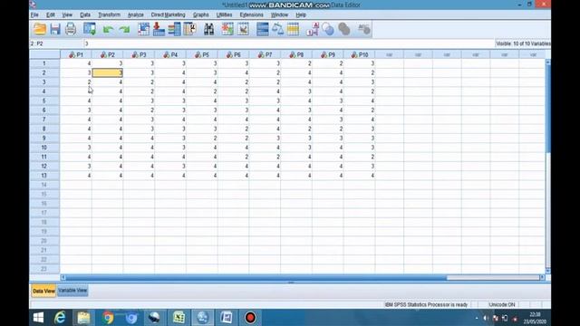The width and height of the screenshot is (580, 326).
Task: Open the Graphs menu
Action: coord(201,14)
